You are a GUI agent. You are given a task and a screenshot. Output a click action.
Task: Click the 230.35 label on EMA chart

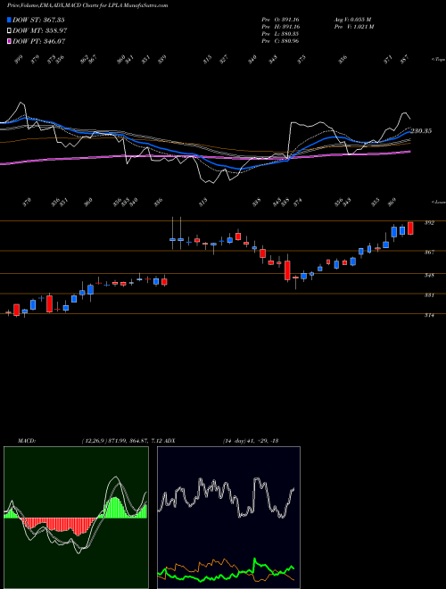[421, 131]
